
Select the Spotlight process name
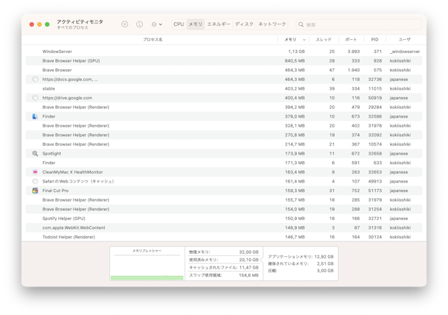[52, 154]
